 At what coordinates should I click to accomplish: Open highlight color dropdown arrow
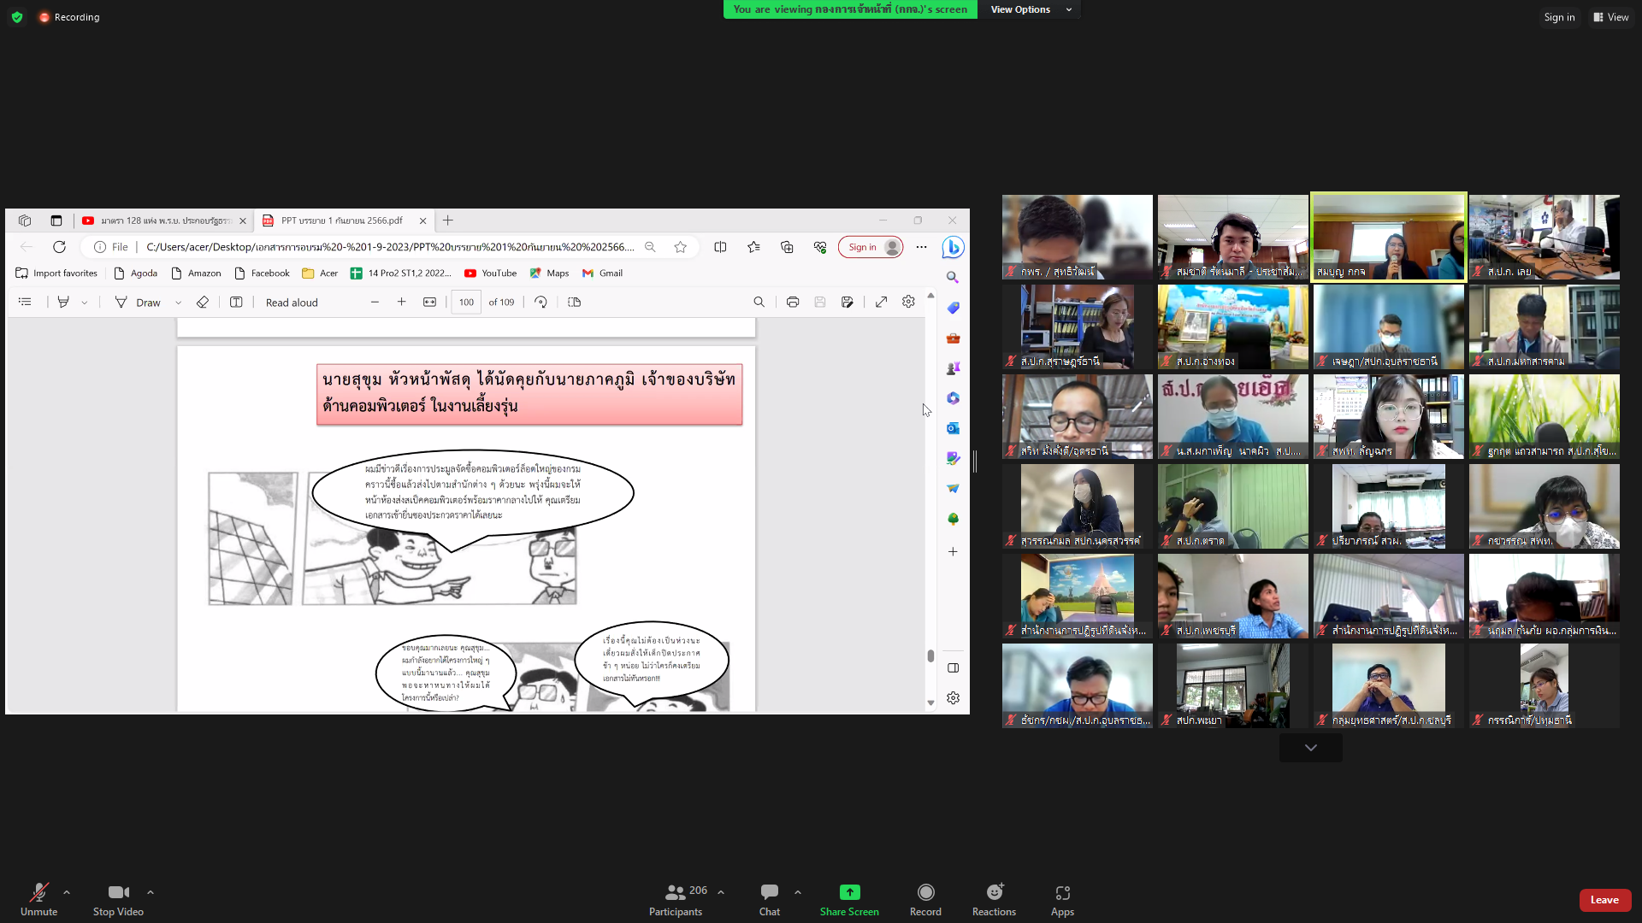tap(85, 303)
